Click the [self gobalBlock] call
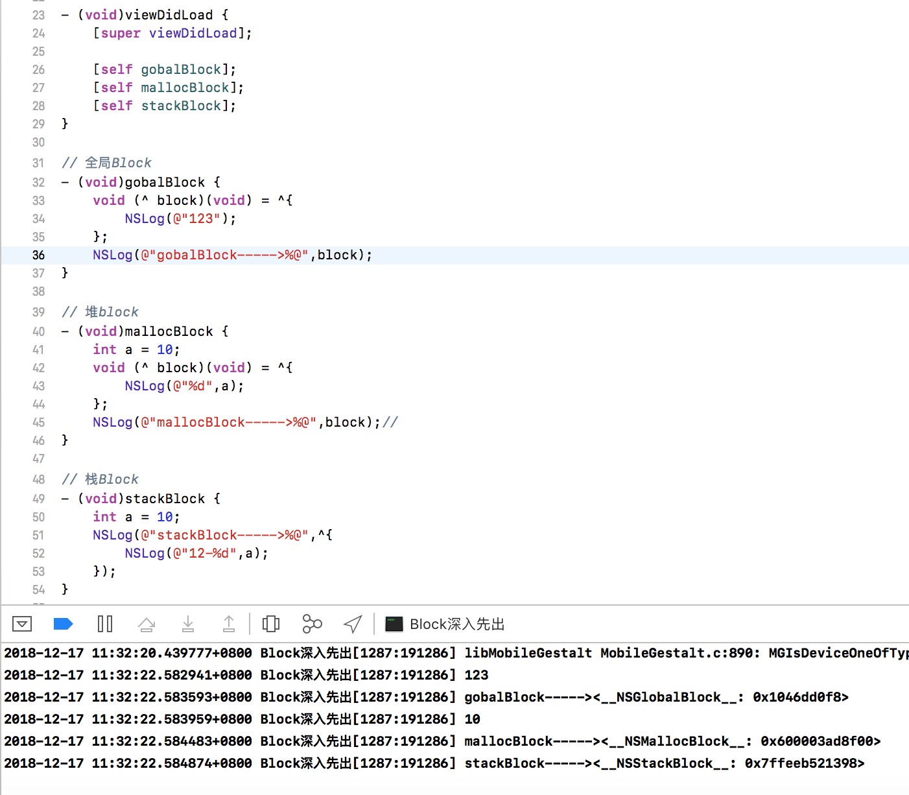909x795 pixels. (x=165, y=69)
